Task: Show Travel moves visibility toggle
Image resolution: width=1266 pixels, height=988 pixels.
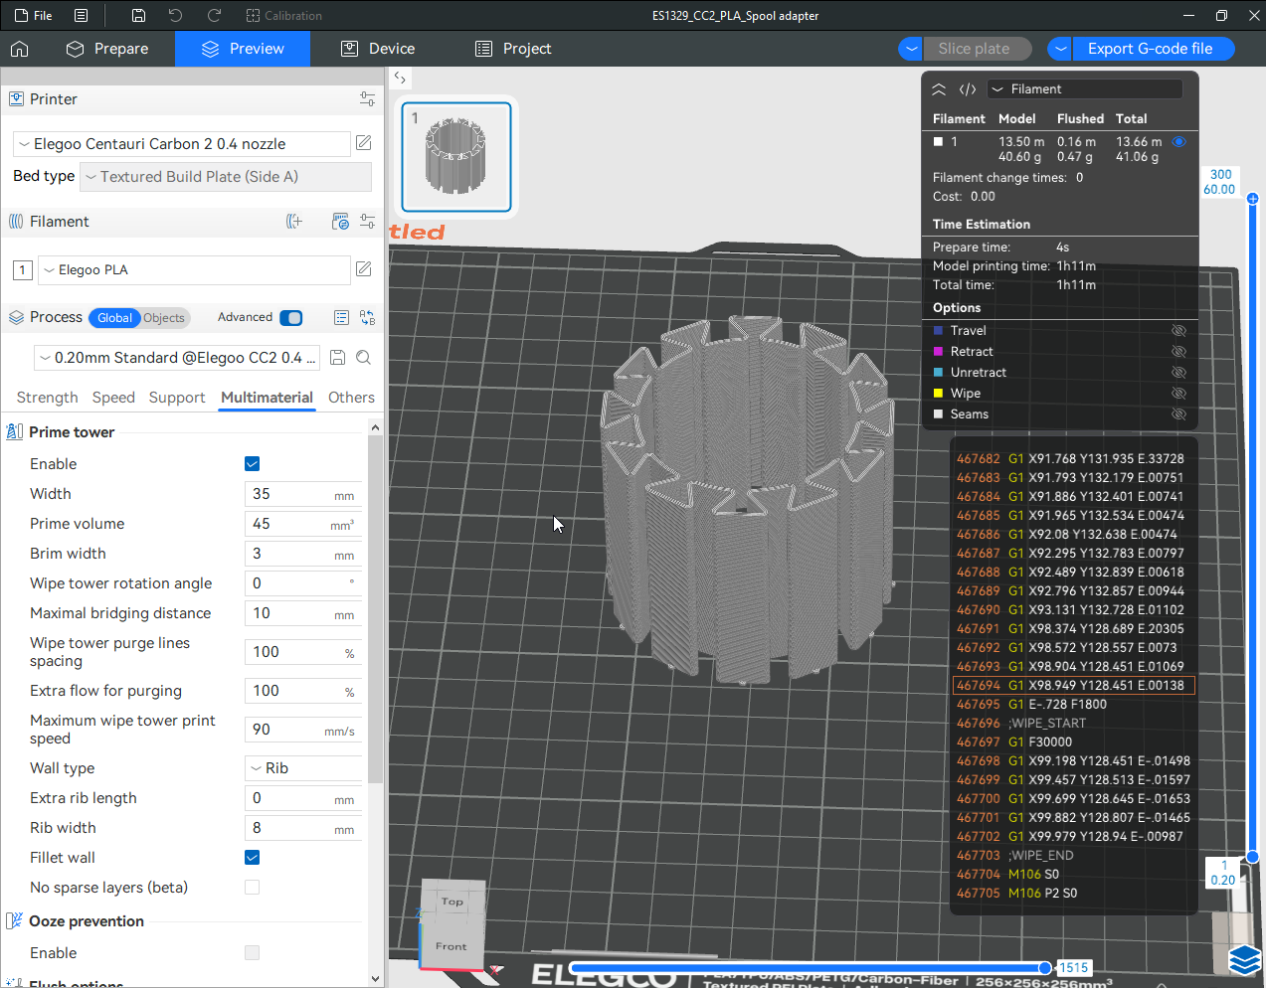Action: [x=1178, y=331]
